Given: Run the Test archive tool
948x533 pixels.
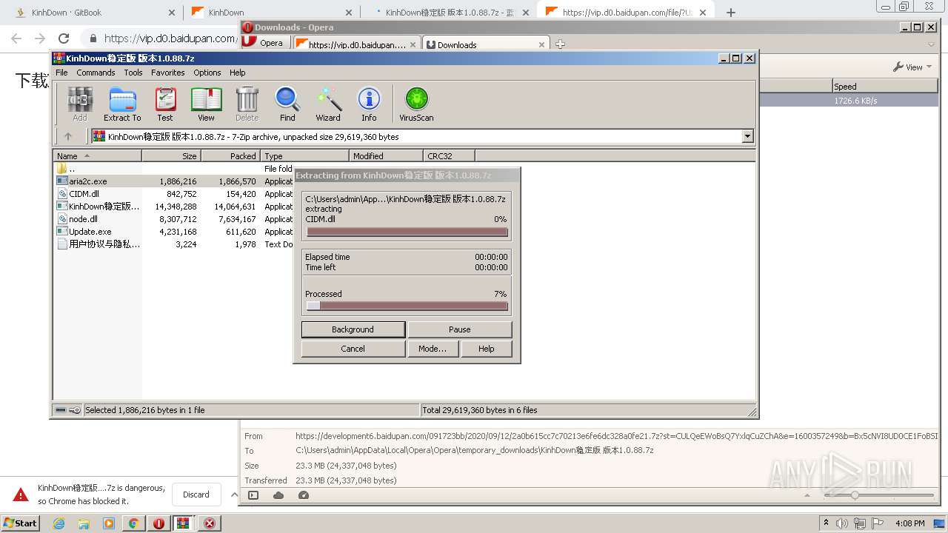Looking at the screenshot, I should (165, 104).
